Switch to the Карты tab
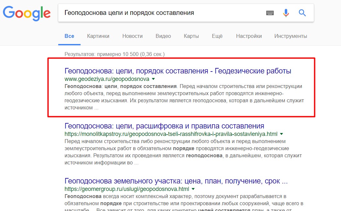The height and width of the screenshot is (211, 341). coord(192,36)
